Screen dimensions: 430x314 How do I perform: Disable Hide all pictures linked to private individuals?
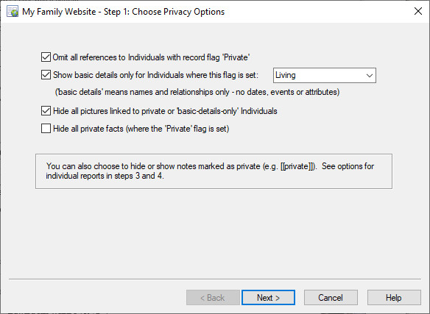click(46, 111)
